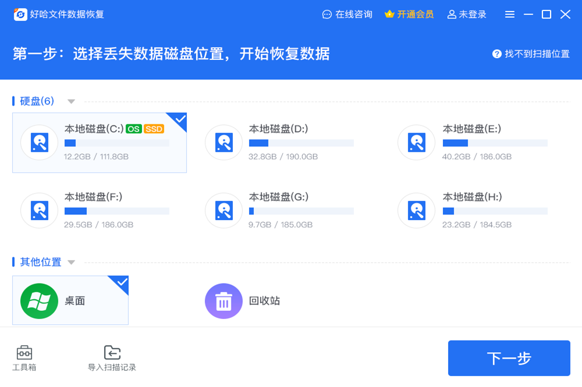Click the help icon beside 找不到扫描位置

496,54
